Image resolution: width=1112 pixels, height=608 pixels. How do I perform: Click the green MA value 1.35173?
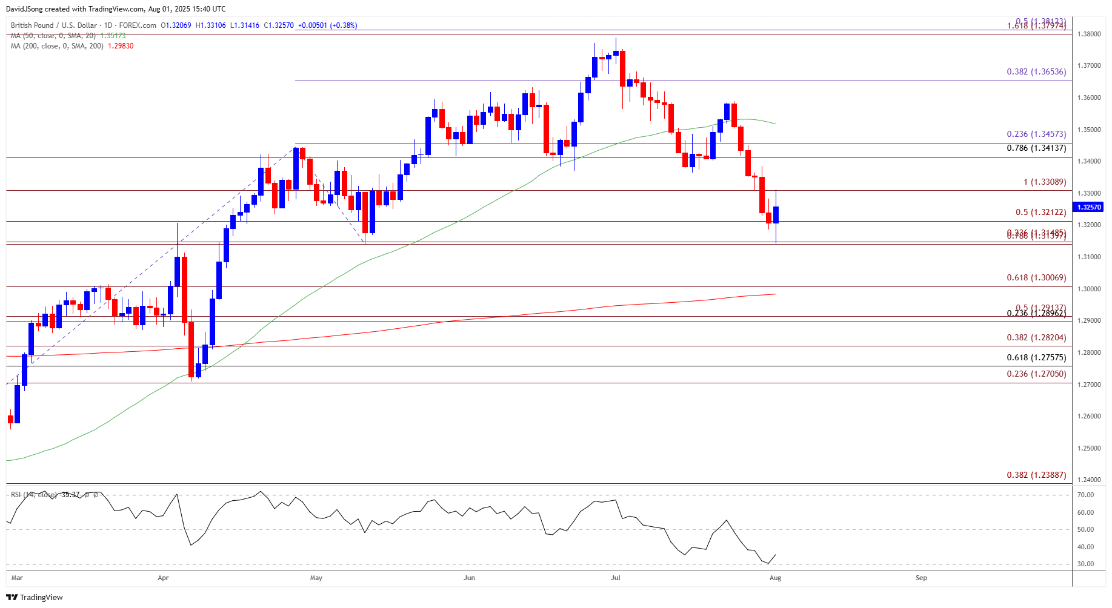(113, 36)
